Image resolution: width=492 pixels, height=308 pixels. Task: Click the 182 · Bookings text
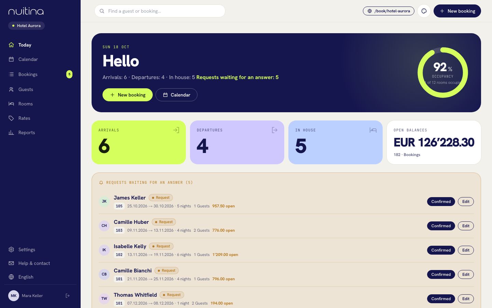[x=407, y=155]
